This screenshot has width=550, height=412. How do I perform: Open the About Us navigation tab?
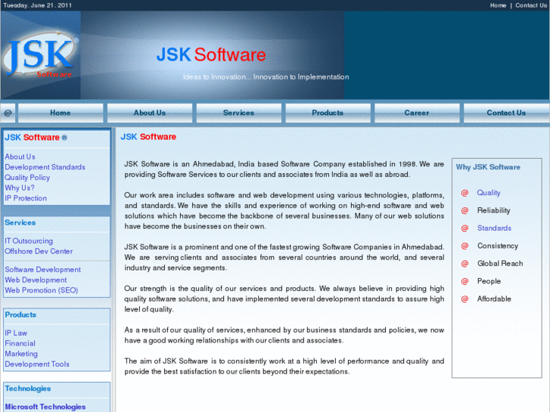150,113
